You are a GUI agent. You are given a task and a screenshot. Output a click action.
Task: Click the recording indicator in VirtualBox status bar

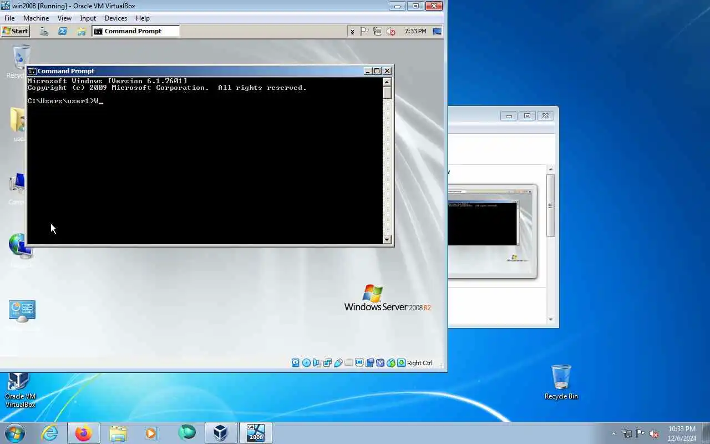369,363
